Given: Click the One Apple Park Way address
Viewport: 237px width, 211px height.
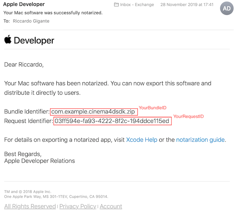Looking at the screenshot, I should point(56,197).
